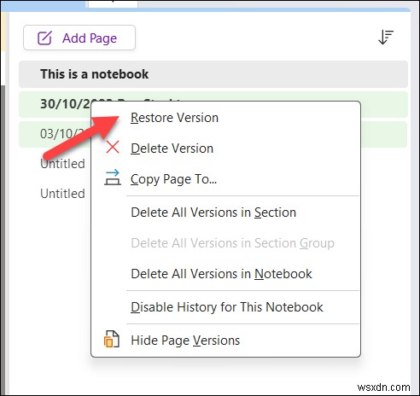Open the first Untitled page
This screenshot has height=396, width=420.
[62, 164]
